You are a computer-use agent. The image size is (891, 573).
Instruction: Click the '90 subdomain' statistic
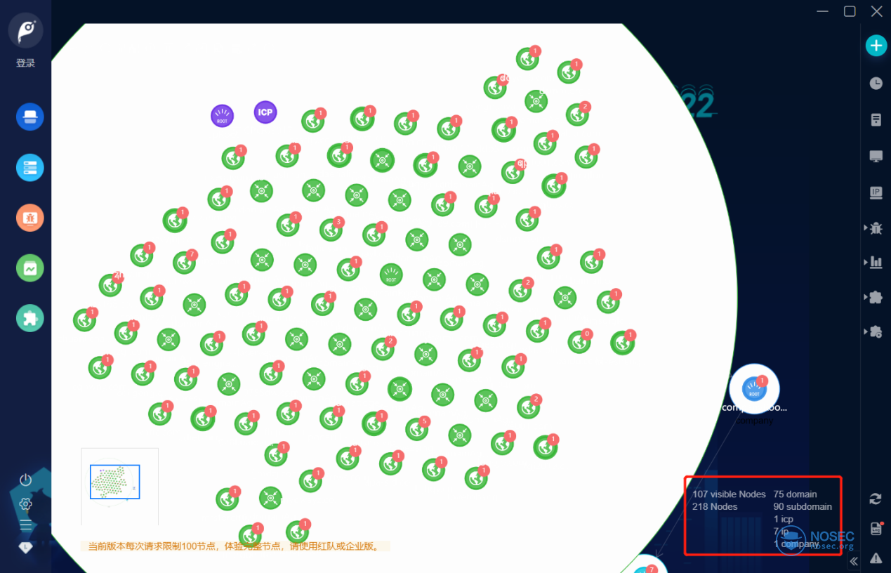[803, 506]
